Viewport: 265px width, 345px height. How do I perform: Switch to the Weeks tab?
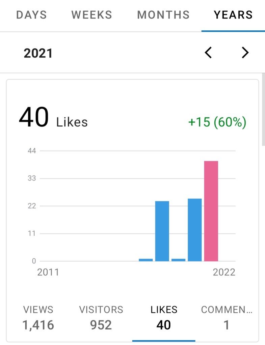pyautogui.click(x=91, y=15)
